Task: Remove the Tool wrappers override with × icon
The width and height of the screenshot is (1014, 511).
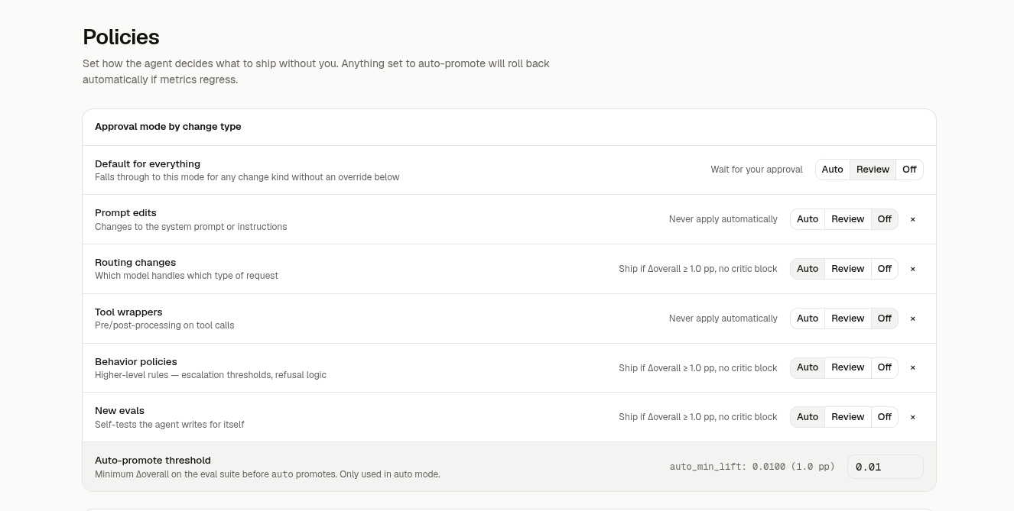Action: [912, 319]
